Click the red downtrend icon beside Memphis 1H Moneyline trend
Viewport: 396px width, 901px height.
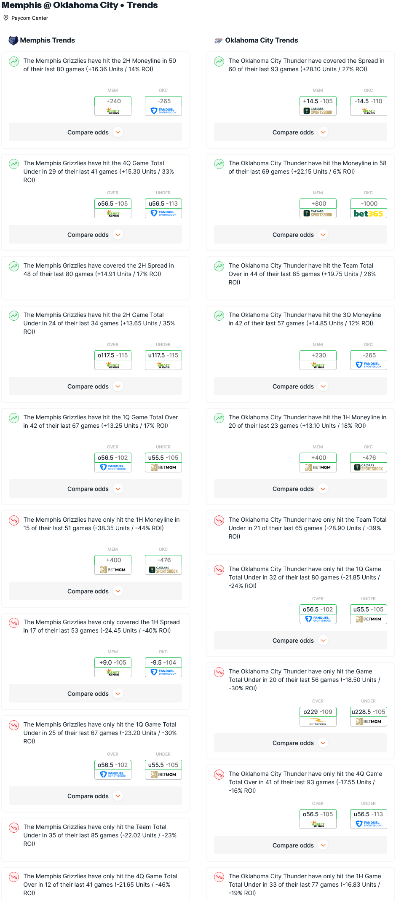coord(14,520)
